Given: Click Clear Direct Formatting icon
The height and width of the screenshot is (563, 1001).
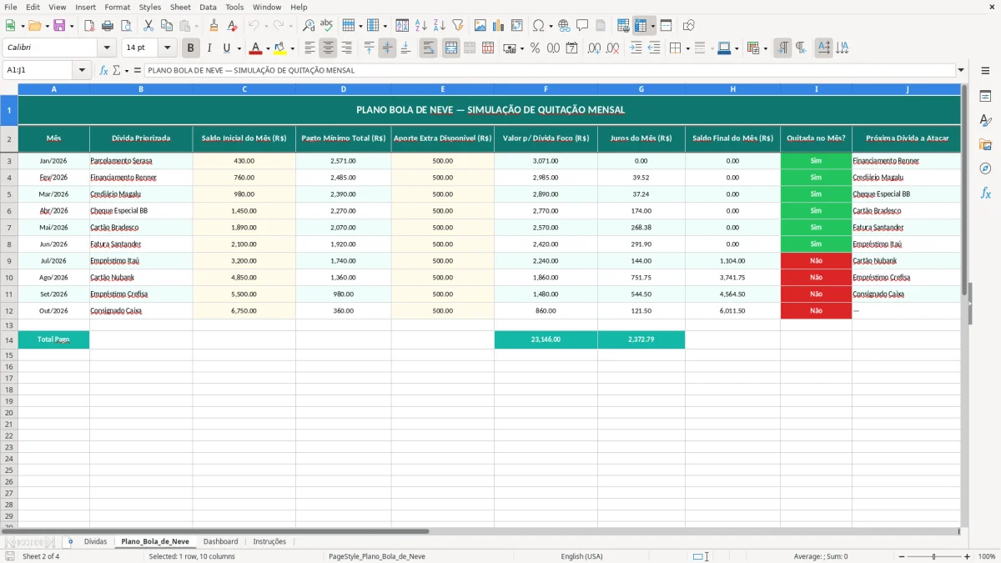Looking at the screenshot, I should pos(232,26).
